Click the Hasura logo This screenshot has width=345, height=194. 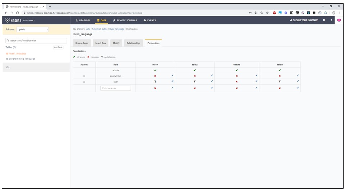coord(13,20)
